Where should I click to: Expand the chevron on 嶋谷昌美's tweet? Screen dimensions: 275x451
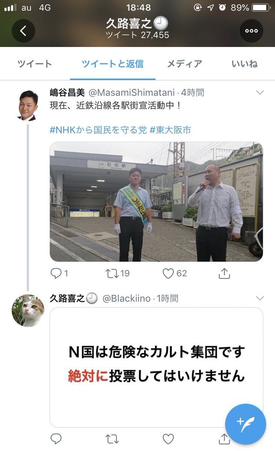click(x=260, y=92)
